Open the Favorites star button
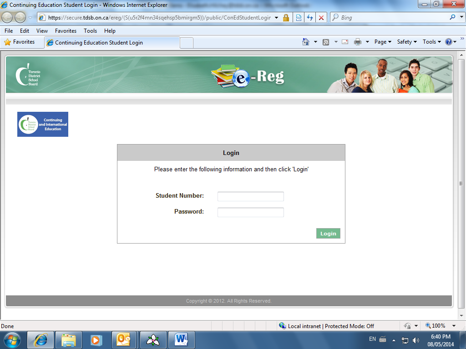Screen dimensions: 466x349 20,42
